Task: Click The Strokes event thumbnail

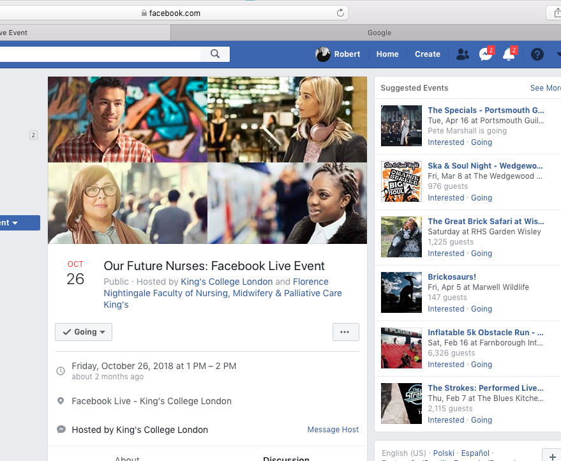Action: tap(401, 403)
